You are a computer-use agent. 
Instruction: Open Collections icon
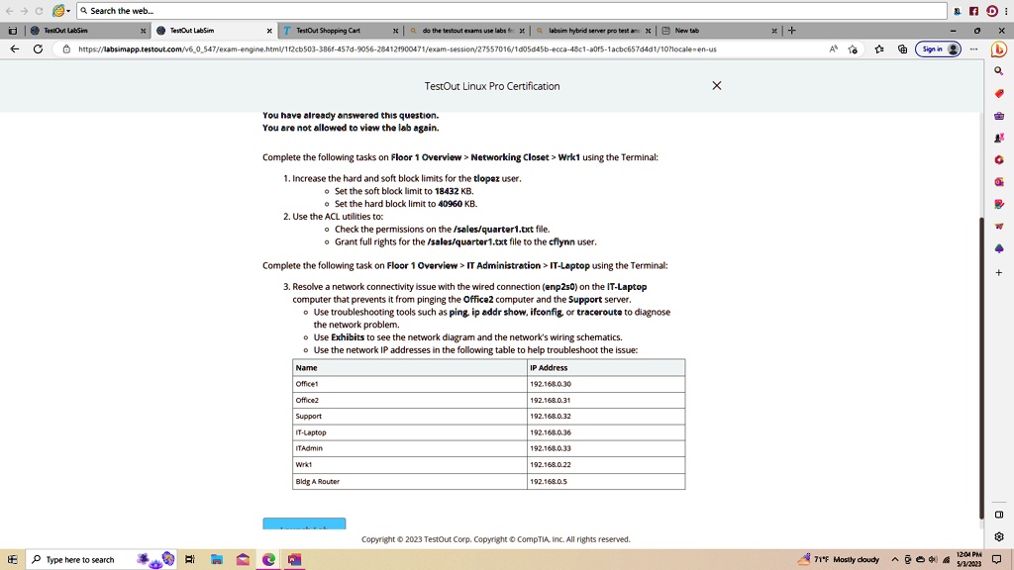(x=902, y=49)
